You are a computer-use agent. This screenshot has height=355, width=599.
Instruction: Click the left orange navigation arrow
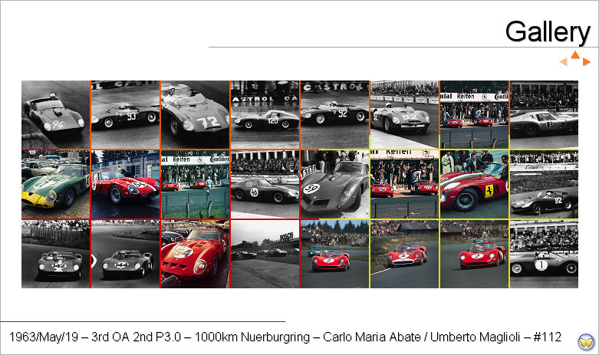(564, 62)
